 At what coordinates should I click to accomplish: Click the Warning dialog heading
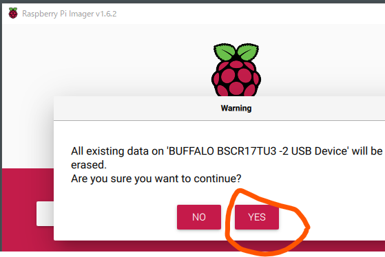236,108
